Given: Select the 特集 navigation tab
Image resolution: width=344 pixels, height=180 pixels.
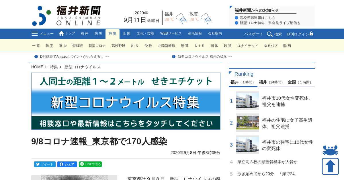Looking at the screenshot, I should pos(112,34).
